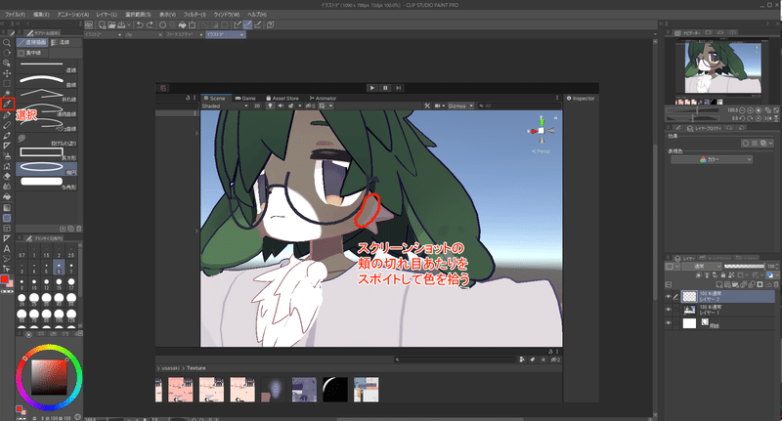782x421 pixels.
Task: Click the Save icon in the command bar
Action: (121, 24)
